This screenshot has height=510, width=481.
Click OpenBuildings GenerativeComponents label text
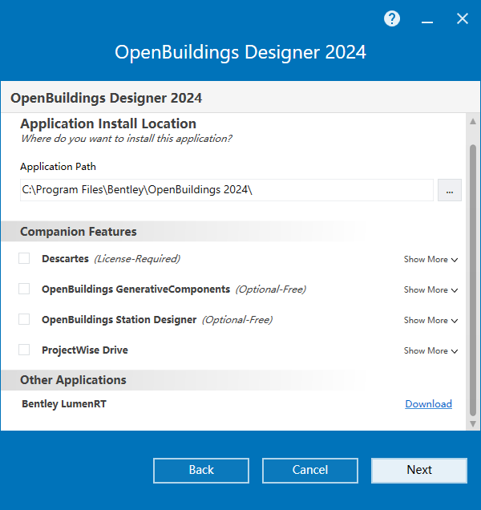coord(136,289)
